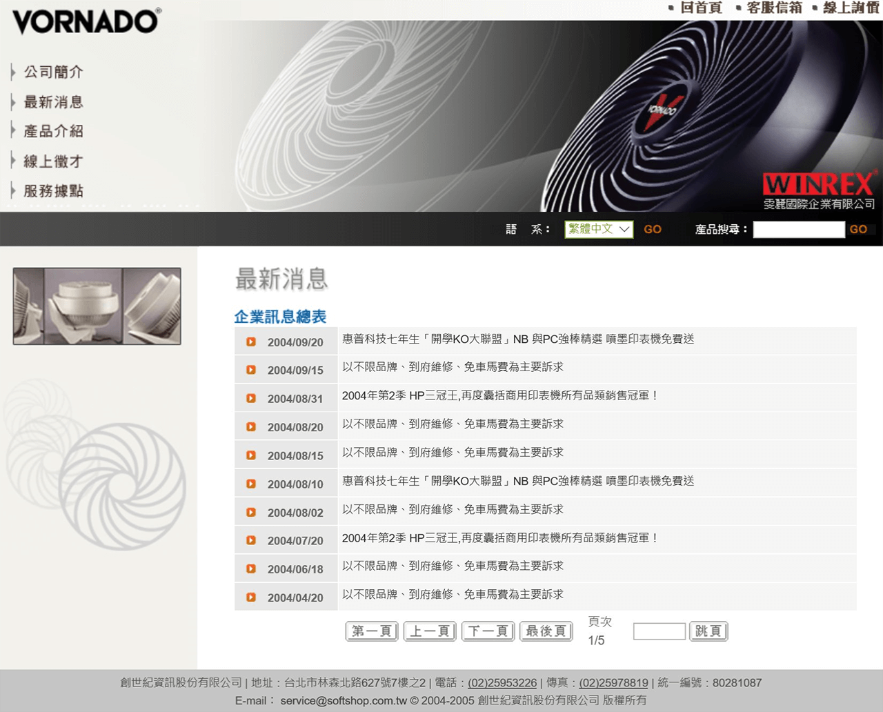Image resolution: width=883 pixels, height=712 pixels.
Task: Open 線上徵才 in the side menu
Action: pyautogui.click(x=53, y=161)
